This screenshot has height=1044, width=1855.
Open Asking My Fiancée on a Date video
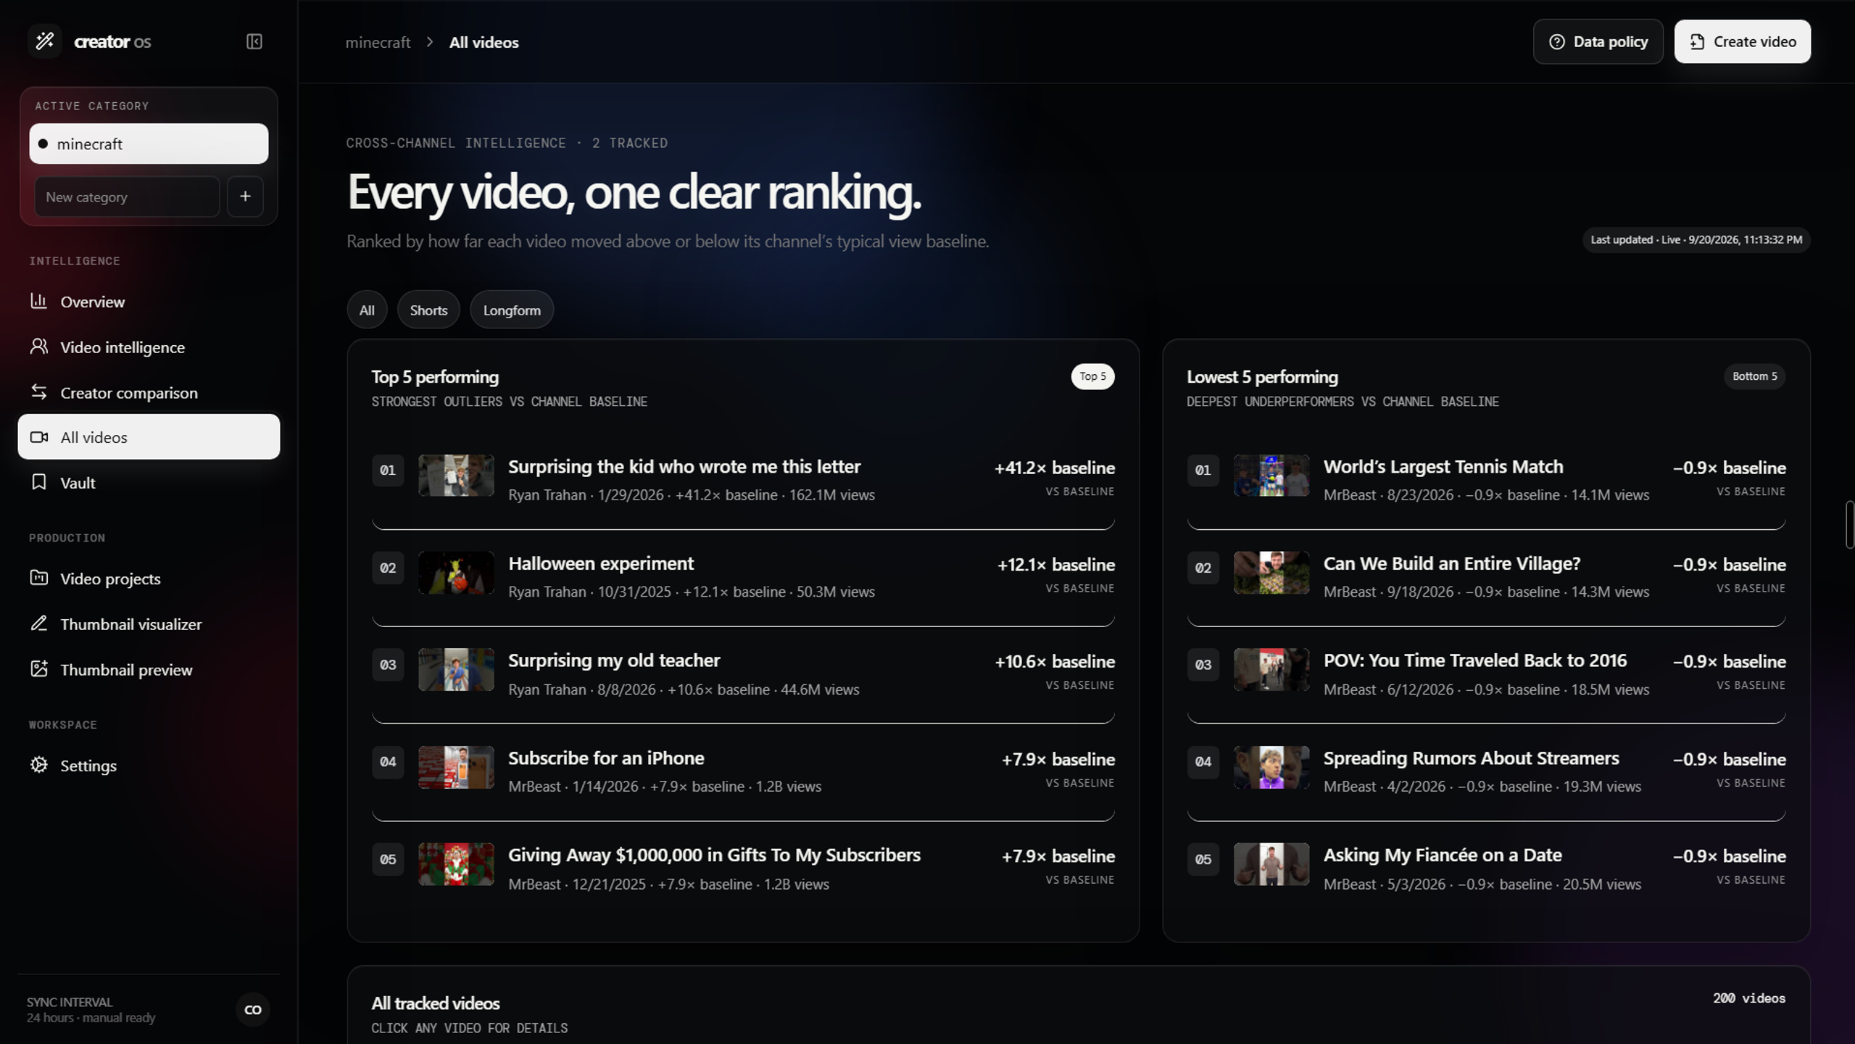tap(1486, 869)
